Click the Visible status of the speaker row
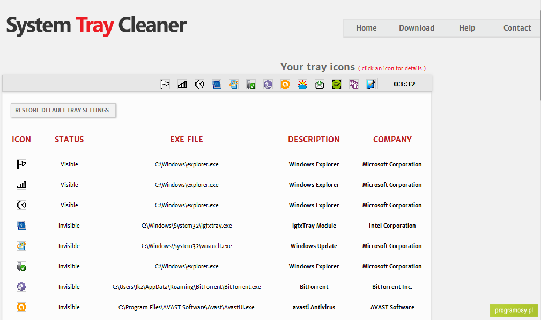Screen dimensions: 541x320 point(69,205)
